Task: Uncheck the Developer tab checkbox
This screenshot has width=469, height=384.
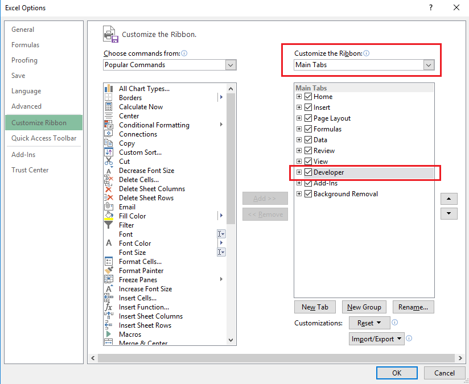Action: pos(308,172)
